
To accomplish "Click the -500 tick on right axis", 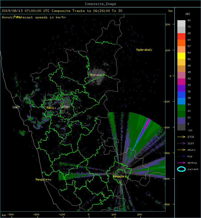I will 166,204.
